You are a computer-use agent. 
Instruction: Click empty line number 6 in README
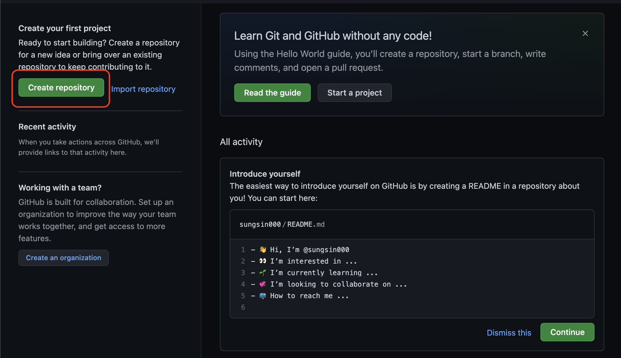pos(243,307)
